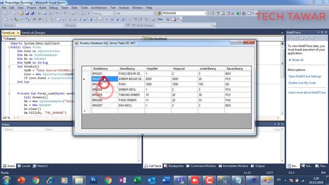Collapse the Sub Koneksi code block
Image resolution: width=329 pixels, height=185 pixels.
9,66
